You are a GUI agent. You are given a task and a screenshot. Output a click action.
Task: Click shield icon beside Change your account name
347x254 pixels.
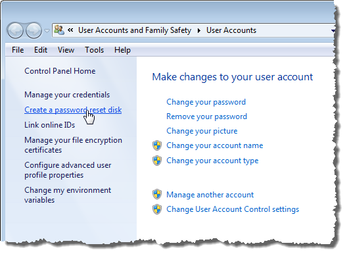pos(157,145)
